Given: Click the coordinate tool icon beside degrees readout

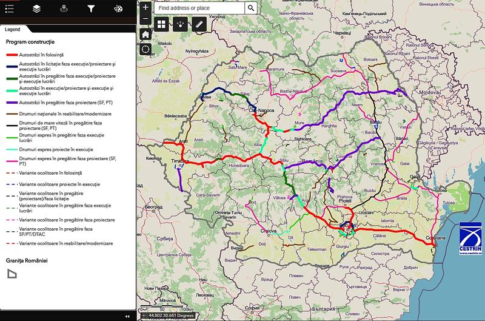Looking at the screenshot, I should (x=144, y=316).
